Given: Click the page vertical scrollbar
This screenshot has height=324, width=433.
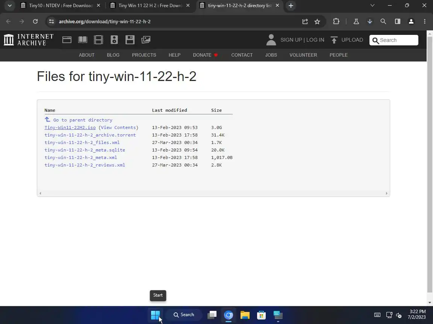Looking at the screenshot, I should [x=430, y=164].
